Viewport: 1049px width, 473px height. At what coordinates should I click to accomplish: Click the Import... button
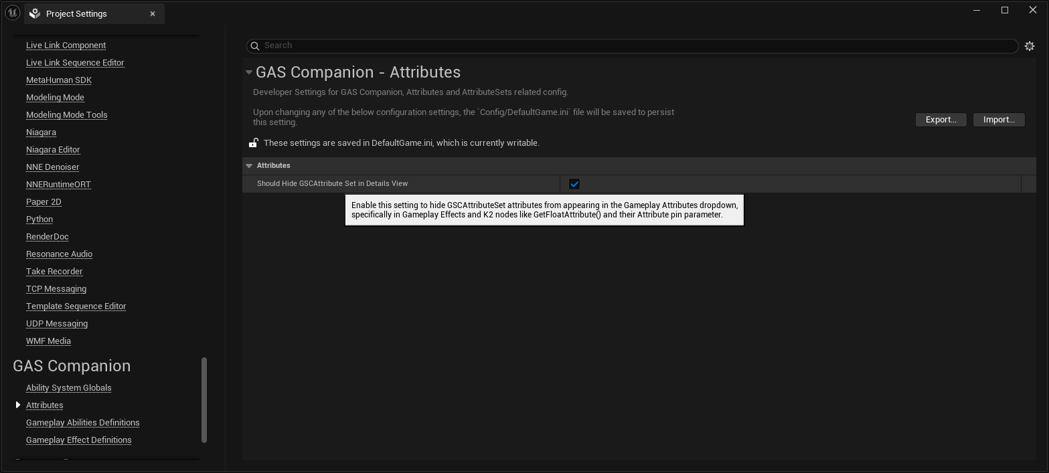[999, 120]
